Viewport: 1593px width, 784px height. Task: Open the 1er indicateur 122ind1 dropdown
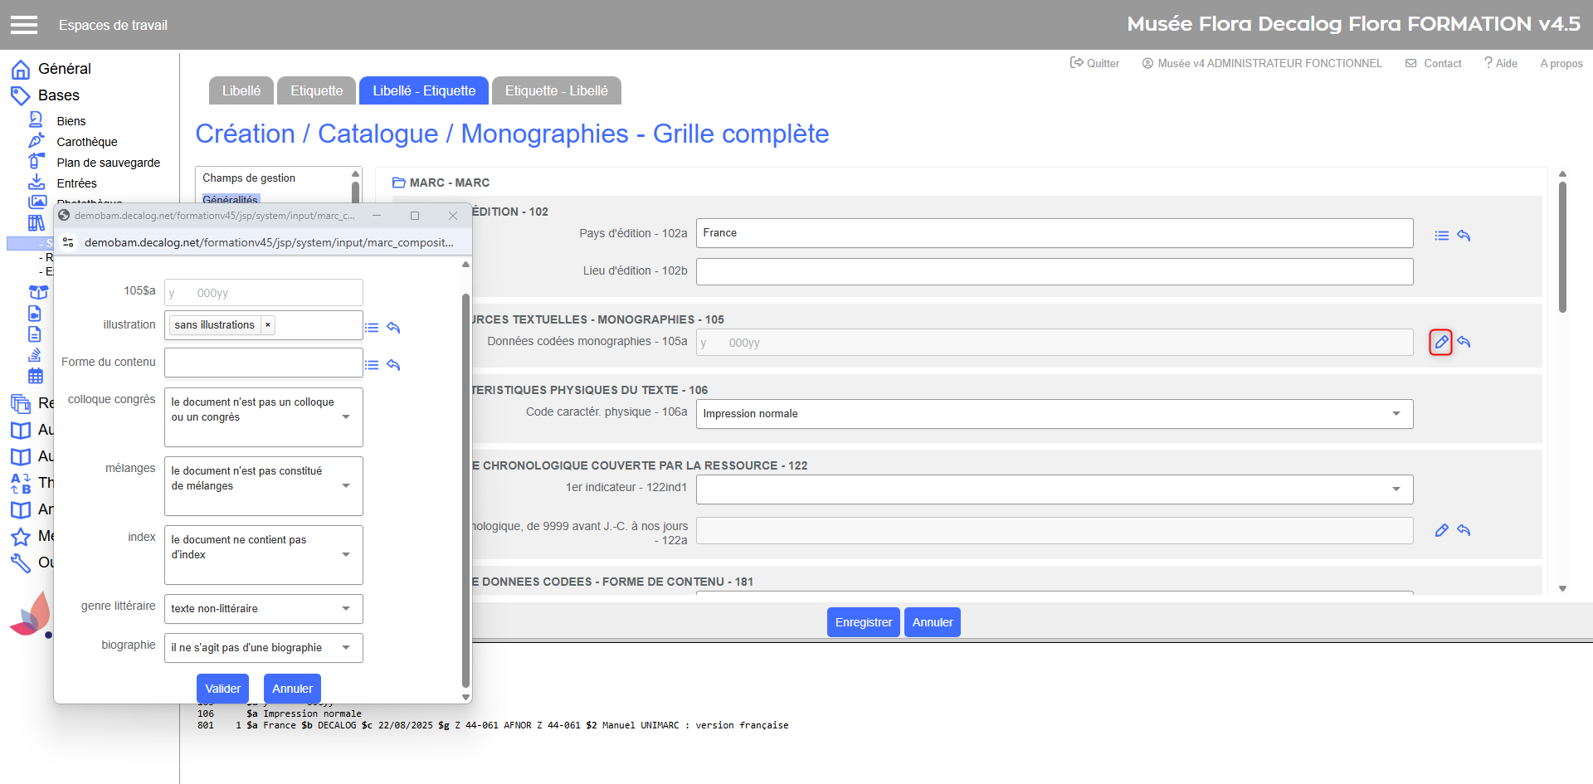pyautogui.click(x=1396, y=489)
